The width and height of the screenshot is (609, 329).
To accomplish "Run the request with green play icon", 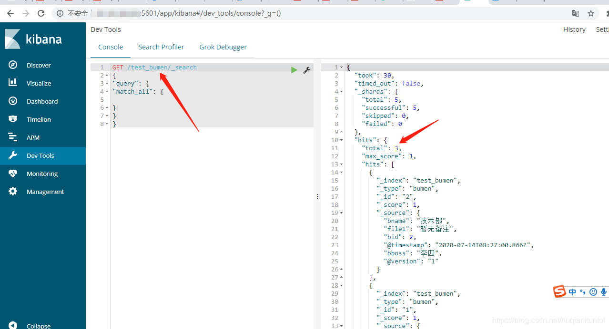I will pyautogui.click(x=294, y=70).
